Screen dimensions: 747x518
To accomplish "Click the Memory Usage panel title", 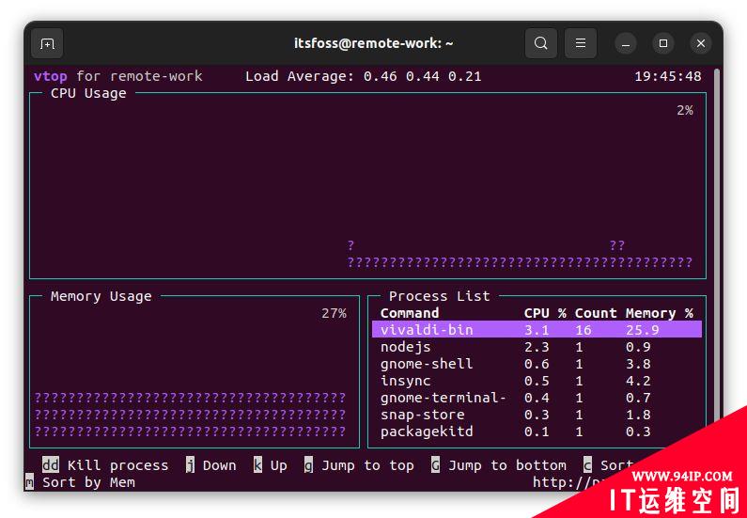I will pyautogui.click(x=101, y=296).
